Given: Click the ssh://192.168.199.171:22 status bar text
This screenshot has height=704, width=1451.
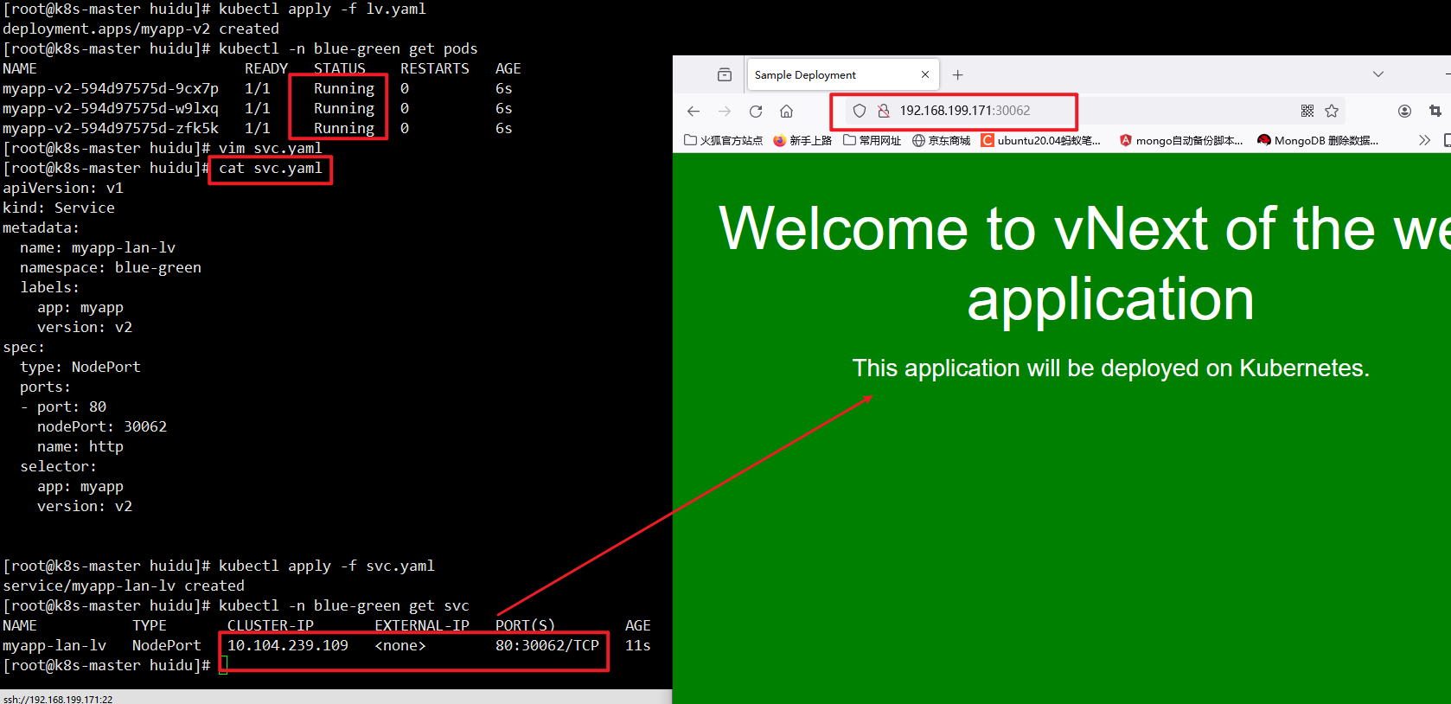Looking at the screenshot, I should point(58,699).
